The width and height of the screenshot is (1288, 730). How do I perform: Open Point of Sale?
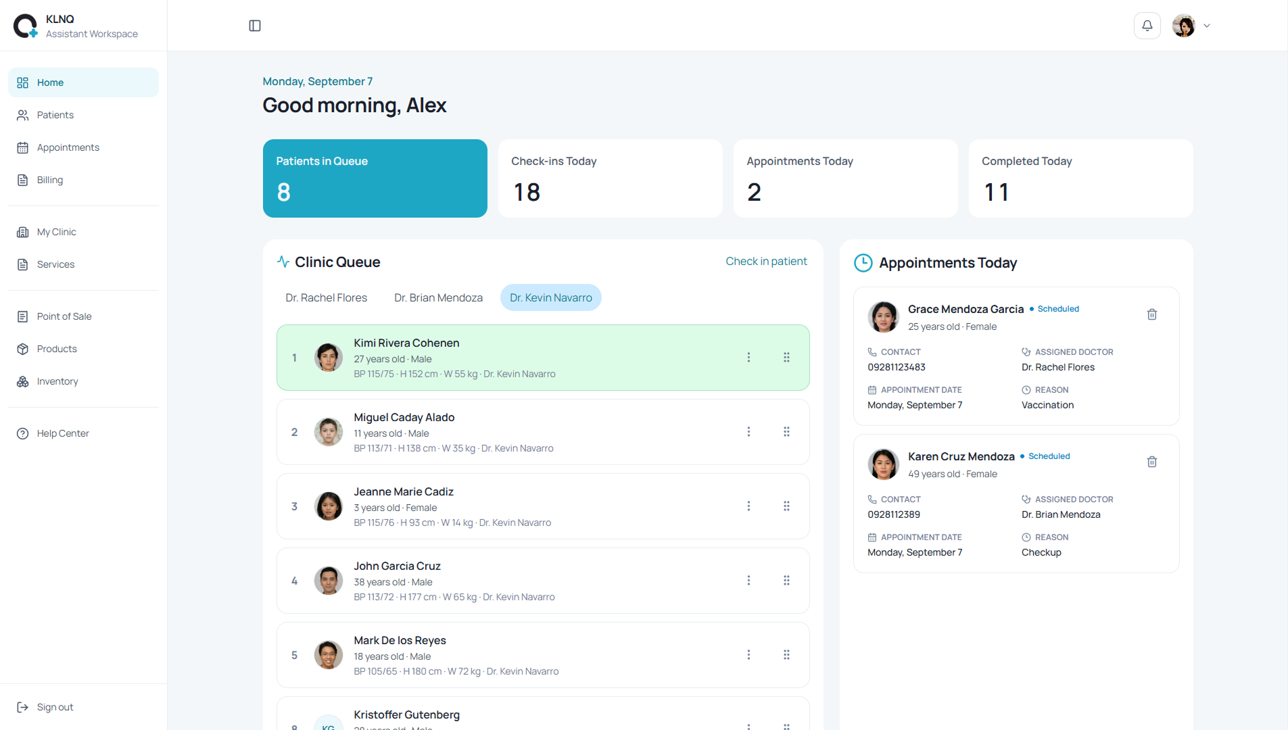tap(83, 316)
